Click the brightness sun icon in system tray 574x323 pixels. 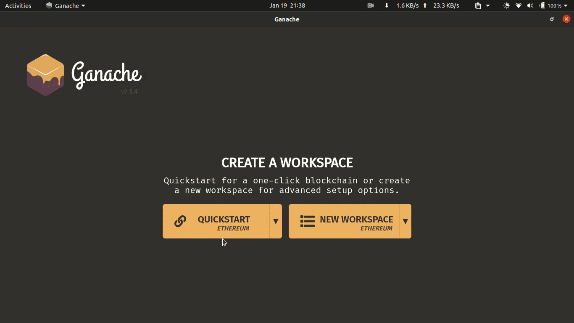(x=507, y=5)
